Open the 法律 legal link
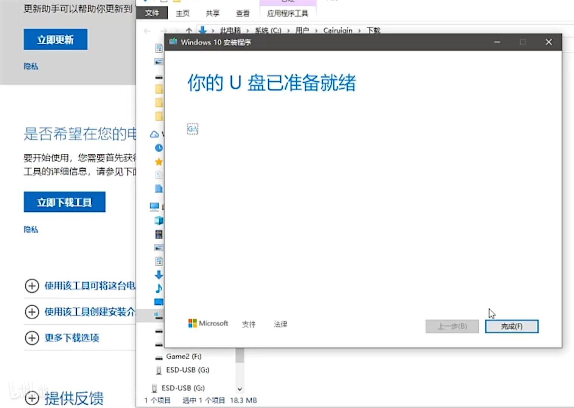The height and width of the screenshot is (408, 574). [280, 324]
